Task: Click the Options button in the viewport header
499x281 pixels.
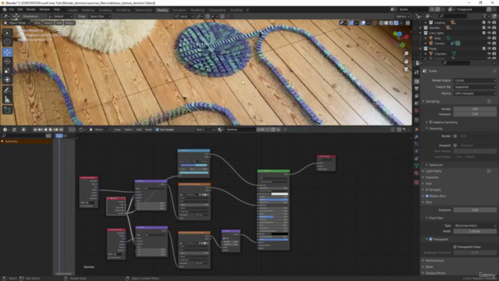Action: coord(402,16)
